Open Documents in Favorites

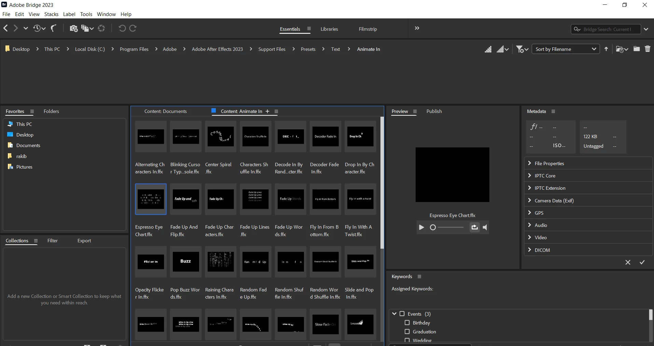pyautogui.click(x=28, y=145)
